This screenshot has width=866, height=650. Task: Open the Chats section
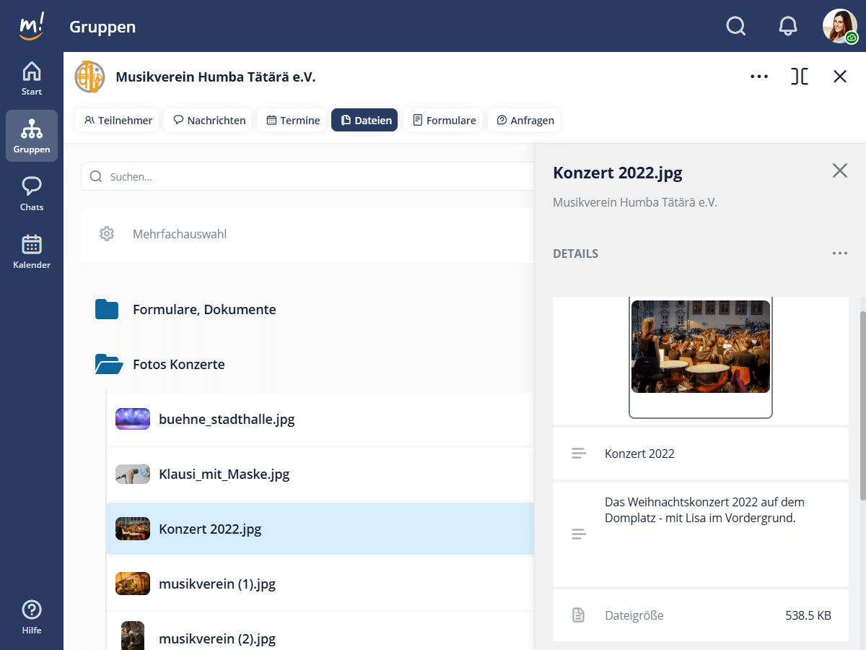[x=32, y=194]
